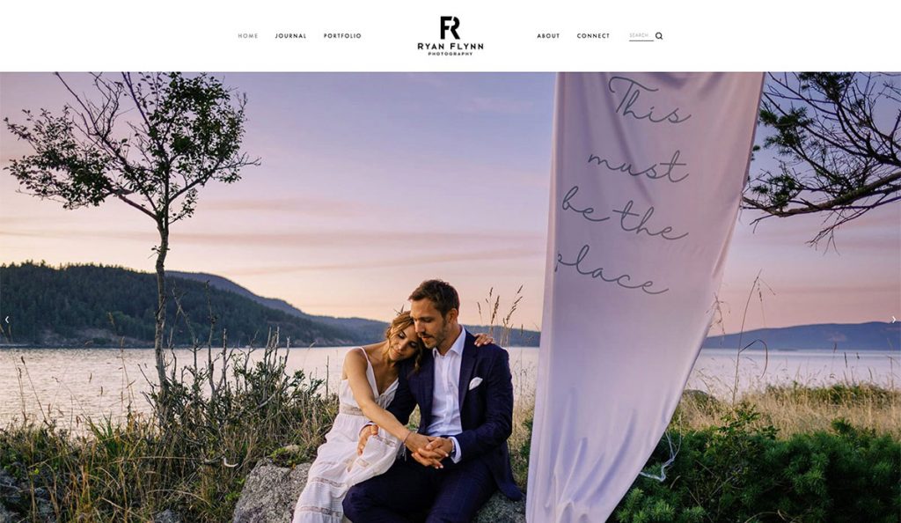Go to the previous slide arrow

[7, 320]
